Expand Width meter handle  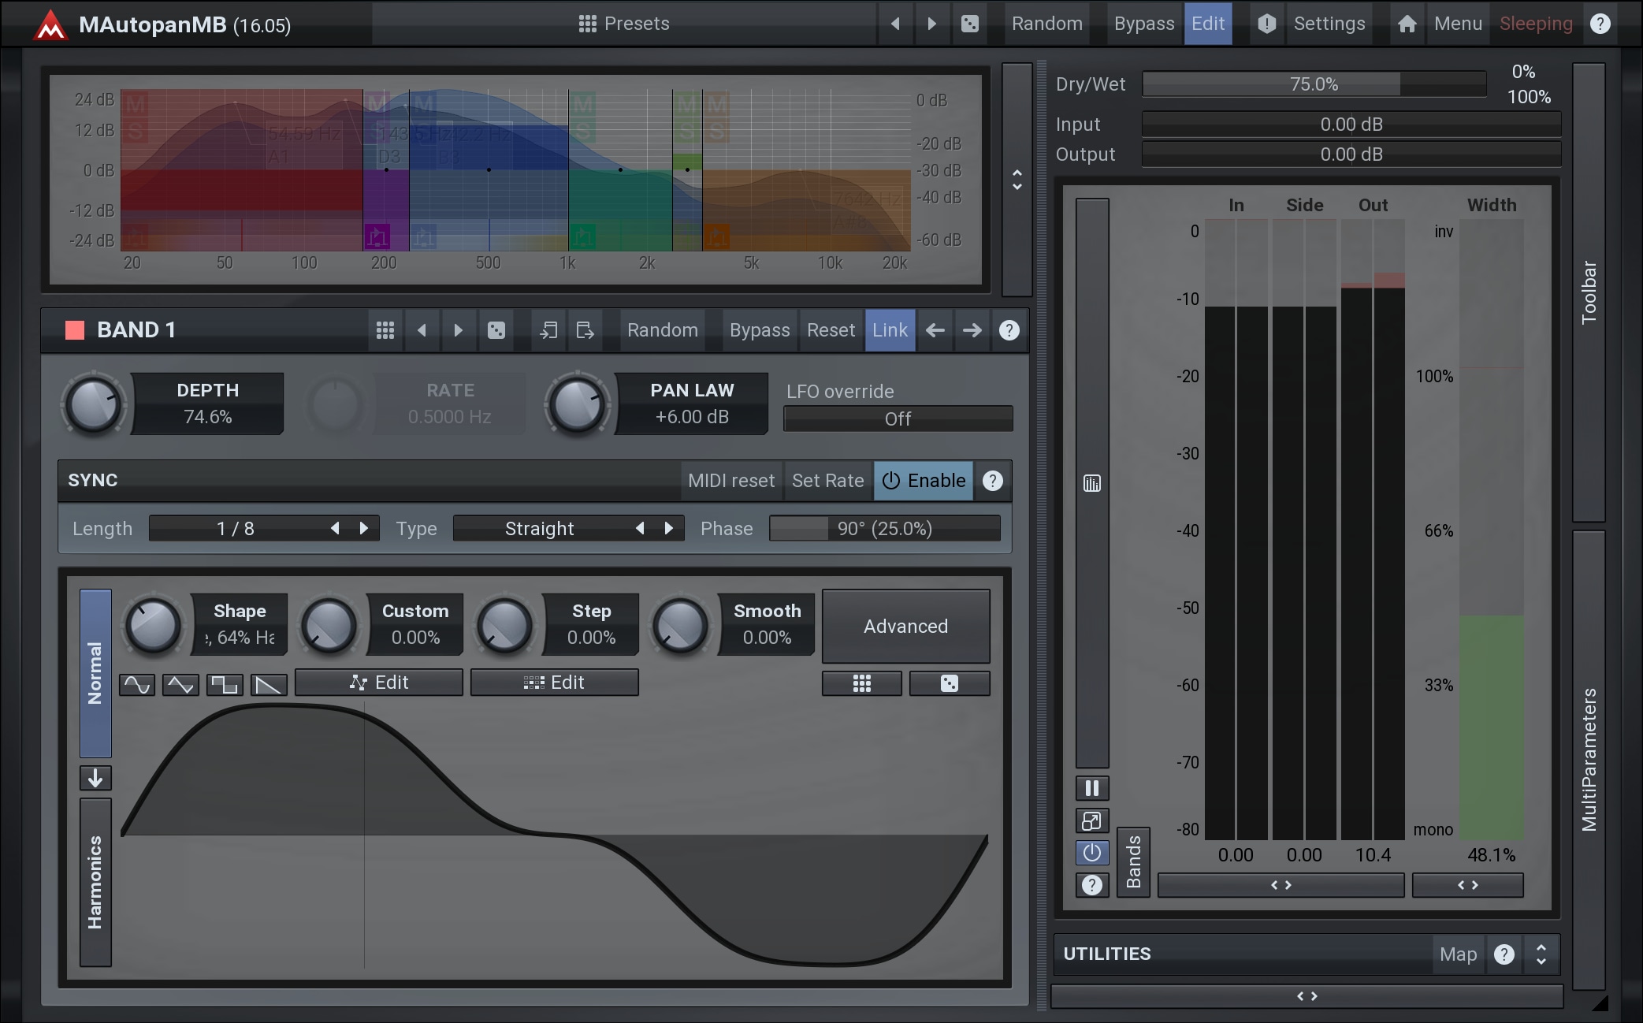click(1467, 885)
